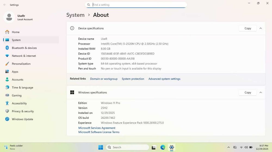This screenshot has width=272, height=152.
Task: Click the Device ID value starting 1565444E
Action: [x=128, y=54]
